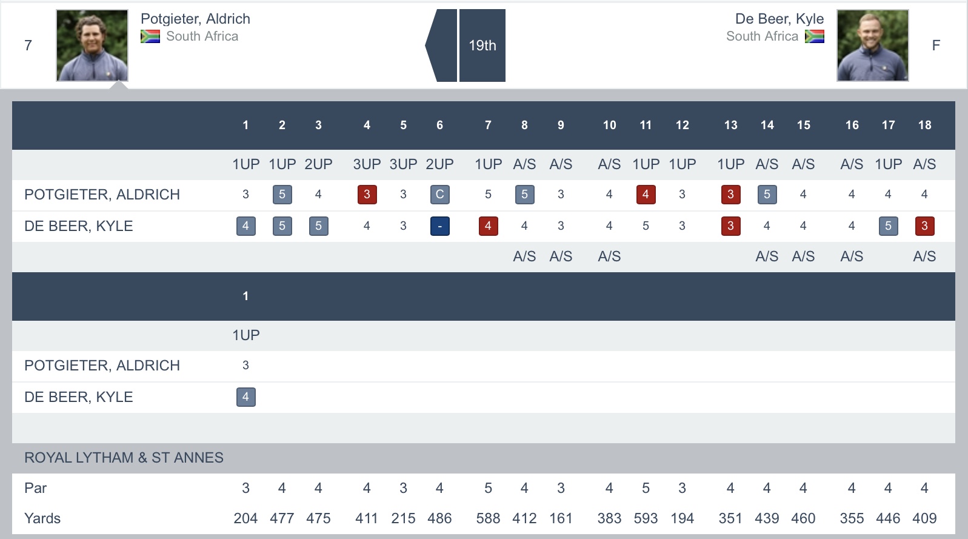Open the 'Potgieter, Aldrich' player name link

pyautogui.click(x=195, y=19)
